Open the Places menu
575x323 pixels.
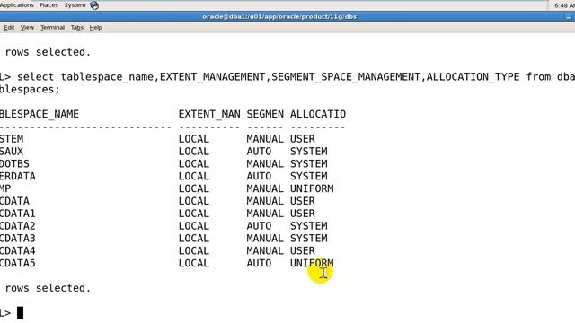coord(49,5)
